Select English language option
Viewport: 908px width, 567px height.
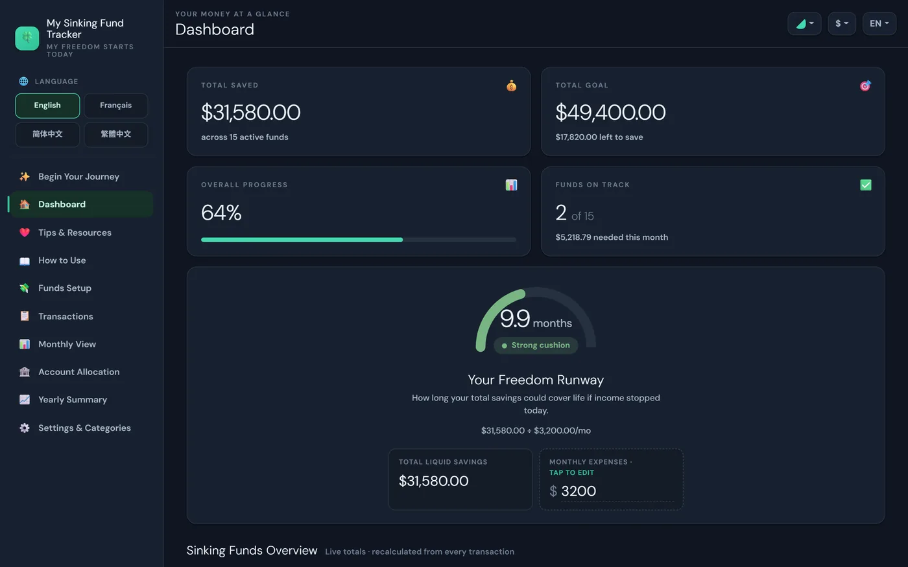(x=47, y=106)
